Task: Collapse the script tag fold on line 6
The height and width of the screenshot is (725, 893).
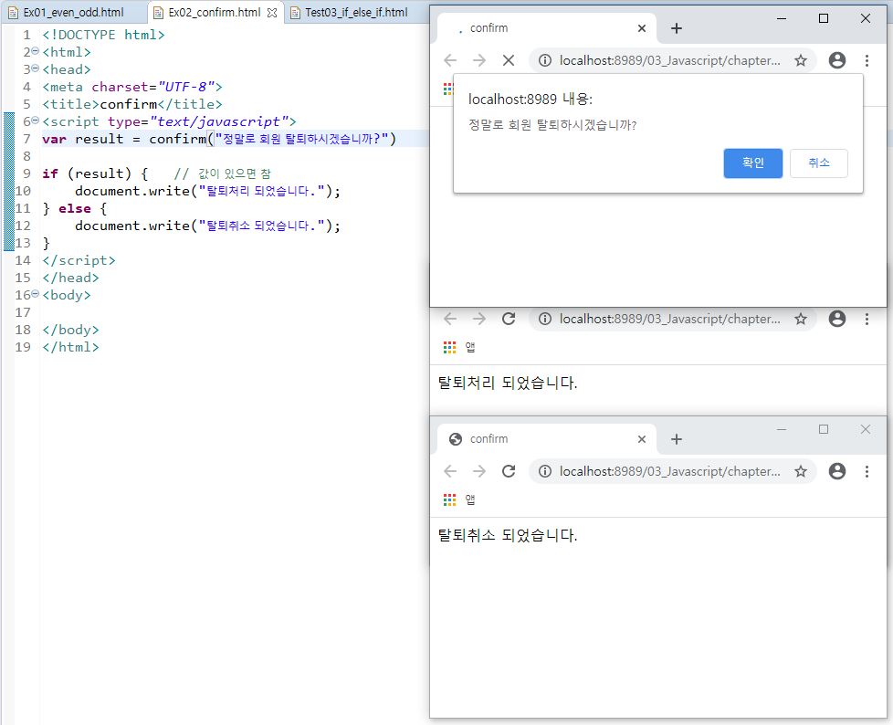Action: click(x=36, y=121)
